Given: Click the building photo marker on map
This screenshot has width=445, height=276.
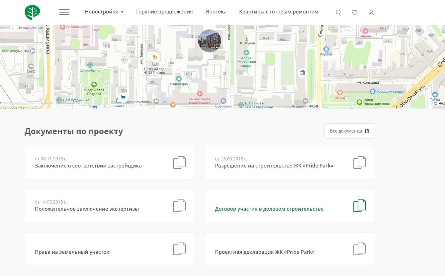Looking at the screenshot, I should [210, 41].
